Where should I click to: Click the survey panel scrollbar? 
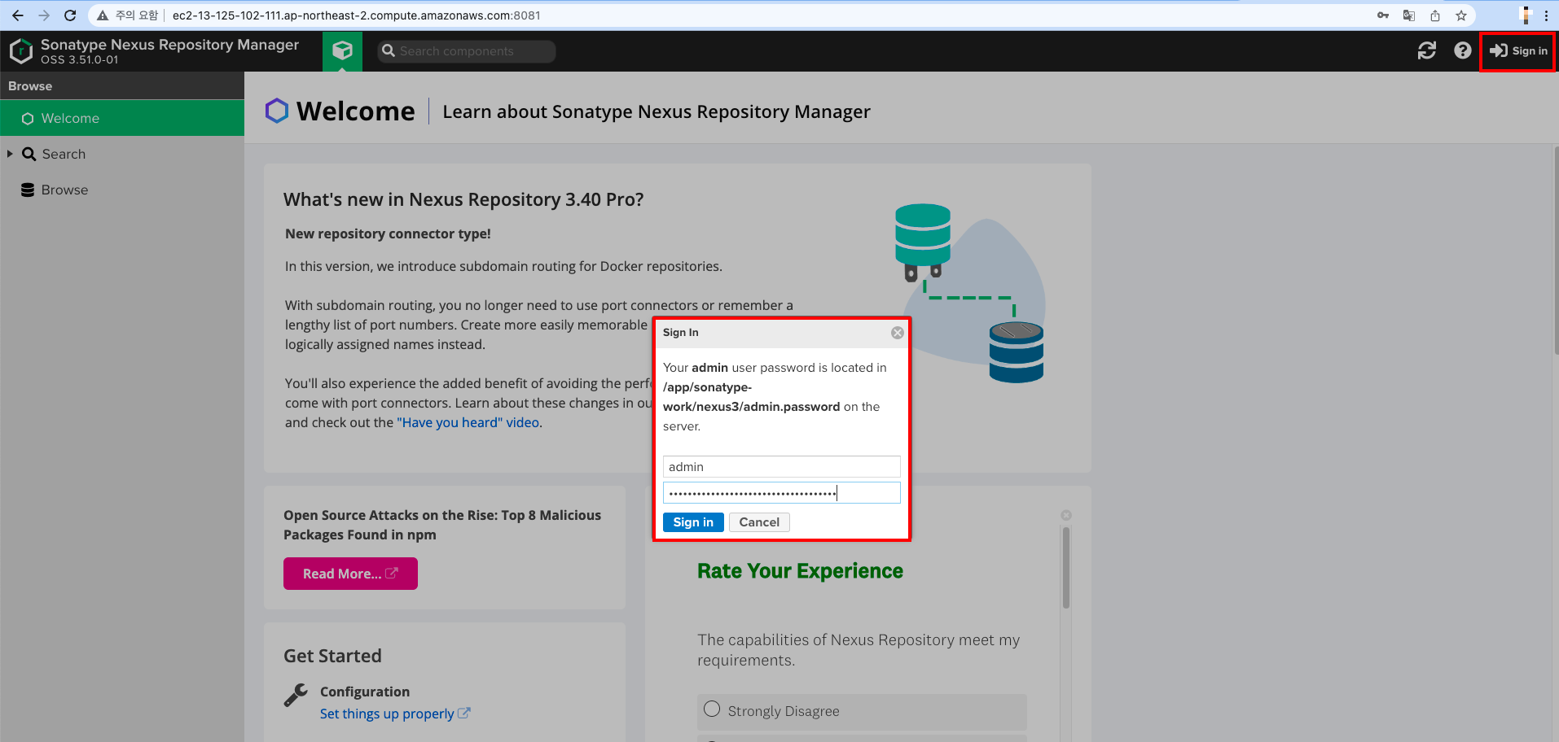coord(1066,567)
